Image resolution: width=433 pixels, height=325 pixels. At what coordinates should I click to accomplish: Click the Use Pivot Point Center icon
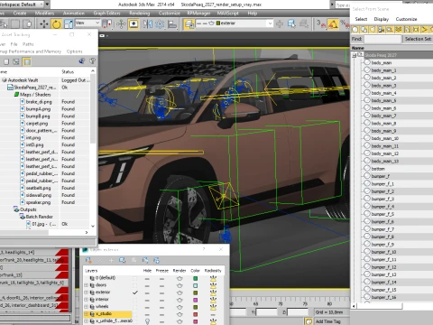point(106,23)
